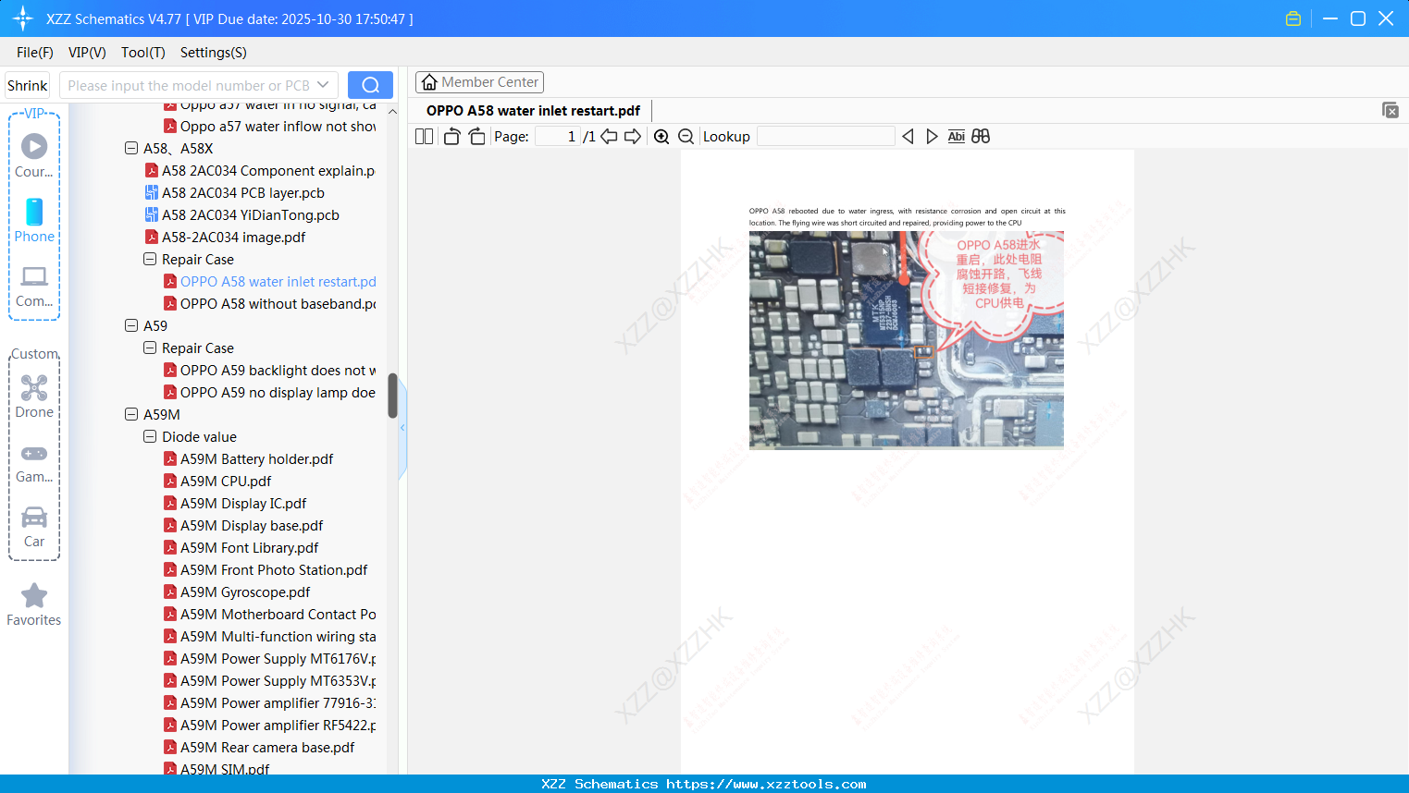
Task: Select the Phone category icon
Action: 34,220
